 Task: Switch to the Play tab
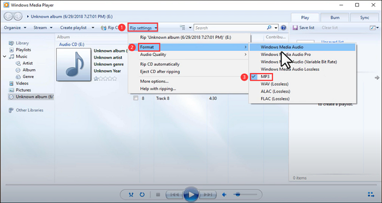point(305,17)
